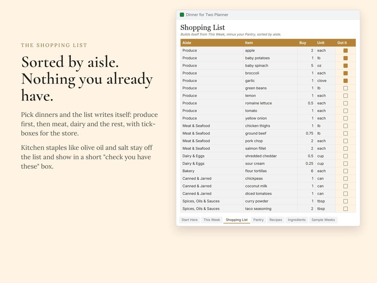
Task: Uncheck the Got it box for apple
Action: pos(346,51)
